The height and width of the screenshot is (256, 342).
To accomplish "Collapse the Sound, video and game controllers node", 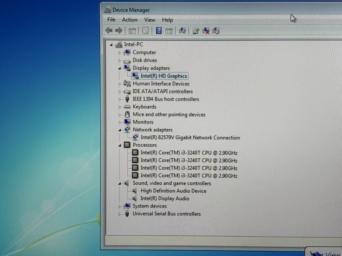I will (119, 184).
